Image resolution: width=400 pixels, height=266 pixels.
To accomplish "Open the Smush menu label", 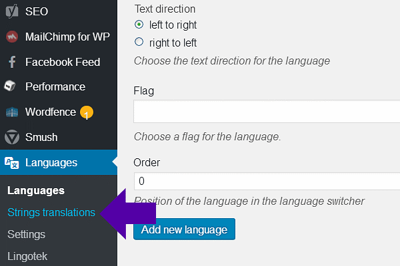I will [41, 138].
